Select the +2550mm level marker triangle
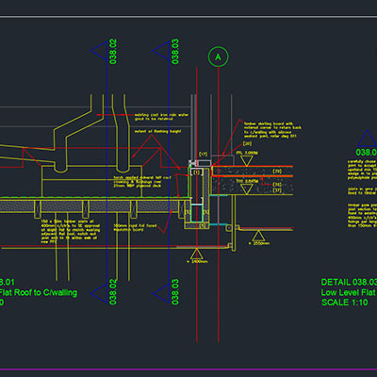The image size is (377, 377). (x=258, y=236)
